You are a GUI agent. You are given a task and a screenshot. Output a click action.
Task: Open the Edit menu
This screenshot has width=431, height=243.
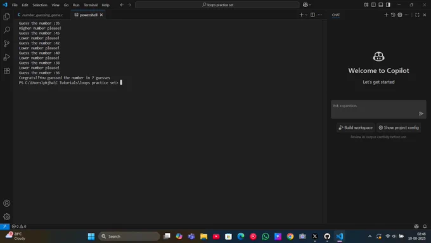tap(25, 5)
